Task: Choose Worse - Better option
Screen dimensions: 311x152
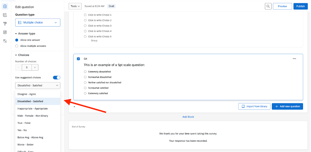Action: coord(38,145)
